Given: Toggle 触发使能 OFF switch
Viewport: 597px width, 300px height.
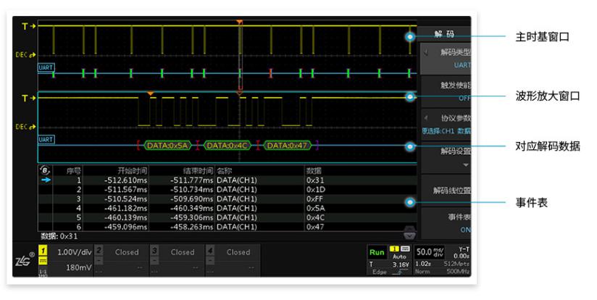Looking at the screenshot, I should [446, 91].
